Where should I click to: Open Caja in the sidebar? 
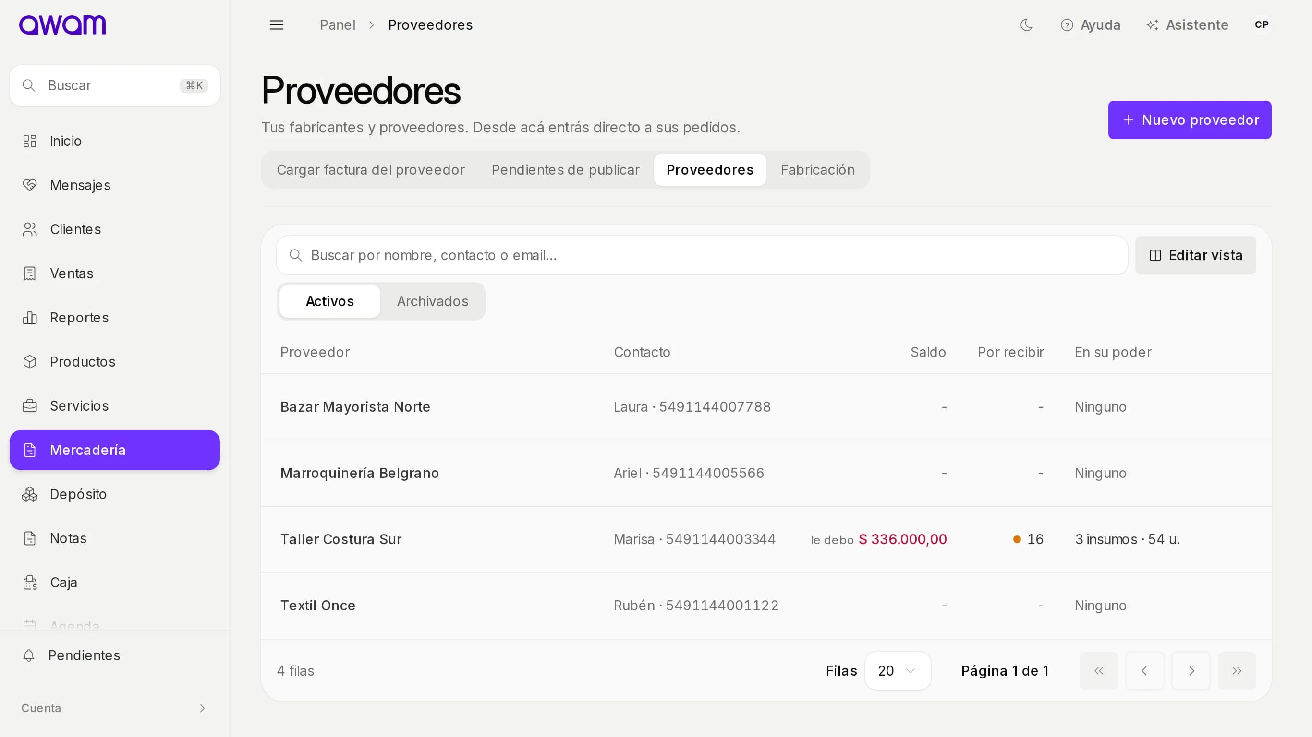(x=115, y=582)
